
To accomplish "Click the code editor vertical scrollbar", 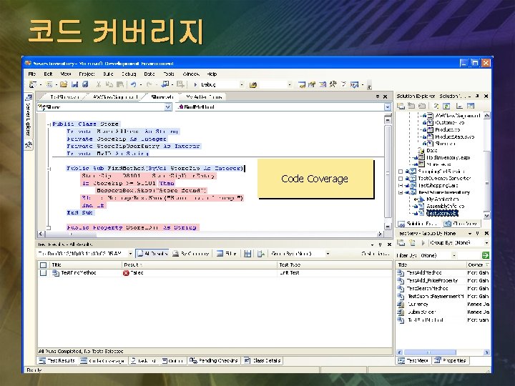I will coord(388,172).
